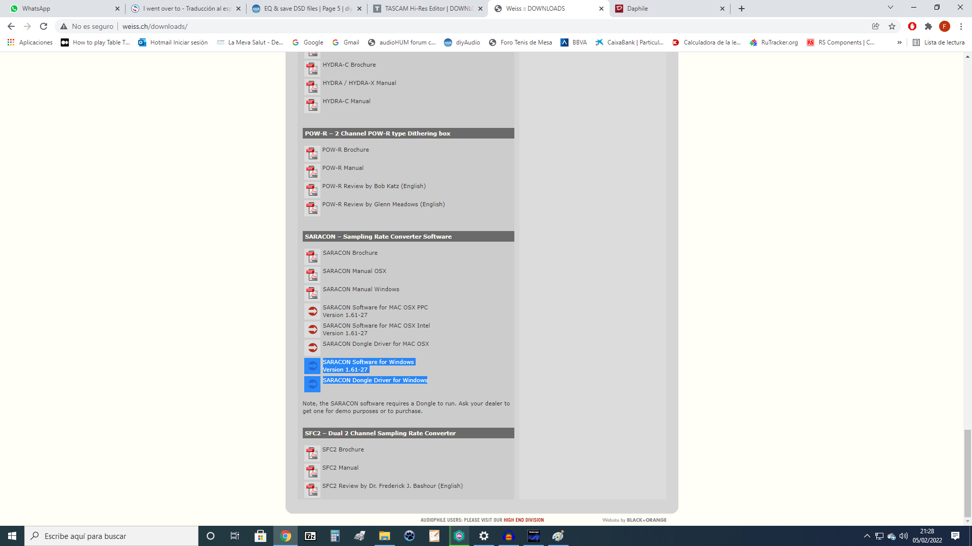Open the browser extensions puzzle icon
The width and height of the screenshot is (972, 546).
coord(928,26)
